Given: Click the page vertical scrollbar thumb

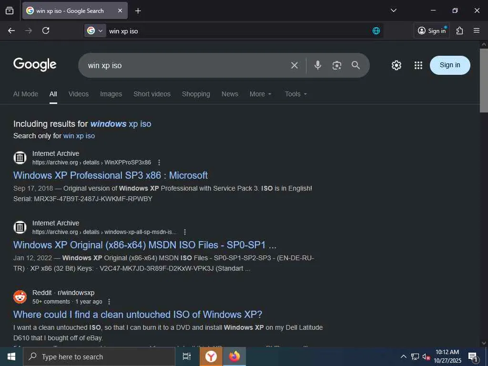Looking at the screenshot, I should (x=484, y=80).
